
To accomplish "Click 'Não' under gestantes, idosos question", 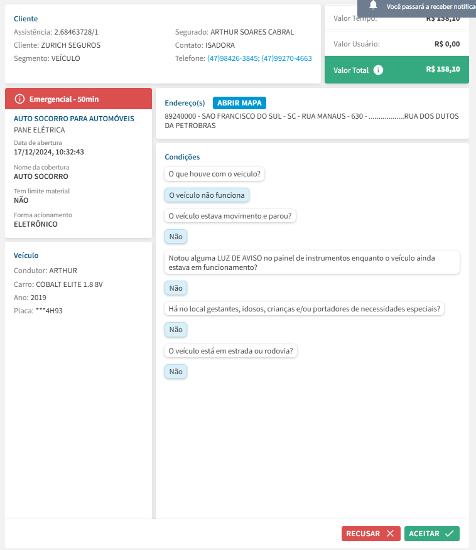I will [176, 330].
